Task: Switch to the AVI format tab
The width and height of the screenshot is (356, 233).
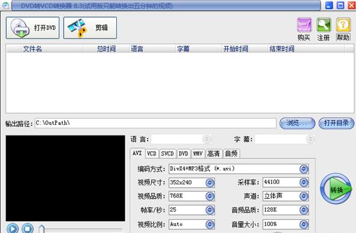Action: [x=137, y=153]
